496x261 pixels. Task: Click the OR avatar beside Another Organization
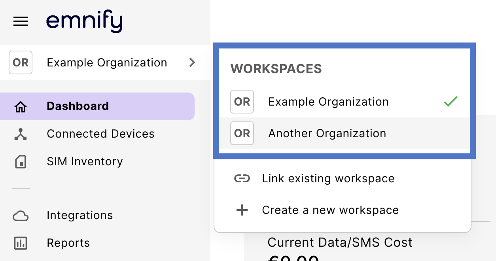[242, 134]
